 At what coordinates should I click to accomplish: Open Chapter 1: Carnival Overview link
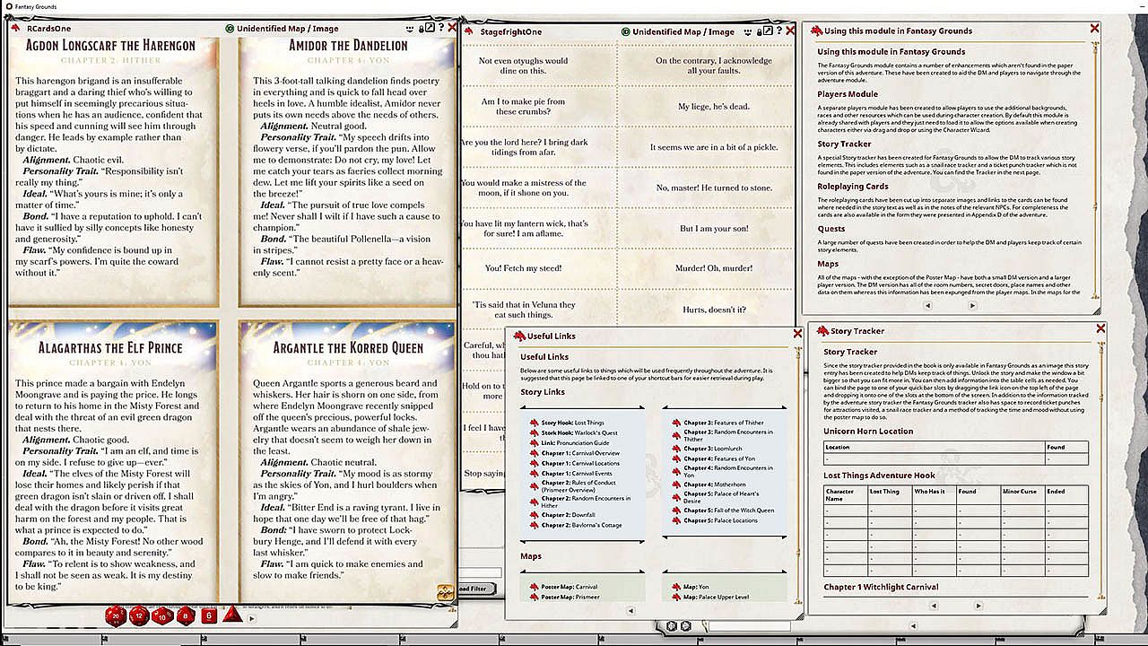coord(580,453)
